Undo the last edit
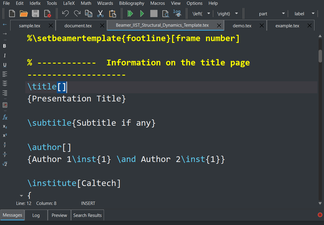 tap(65, 13)
